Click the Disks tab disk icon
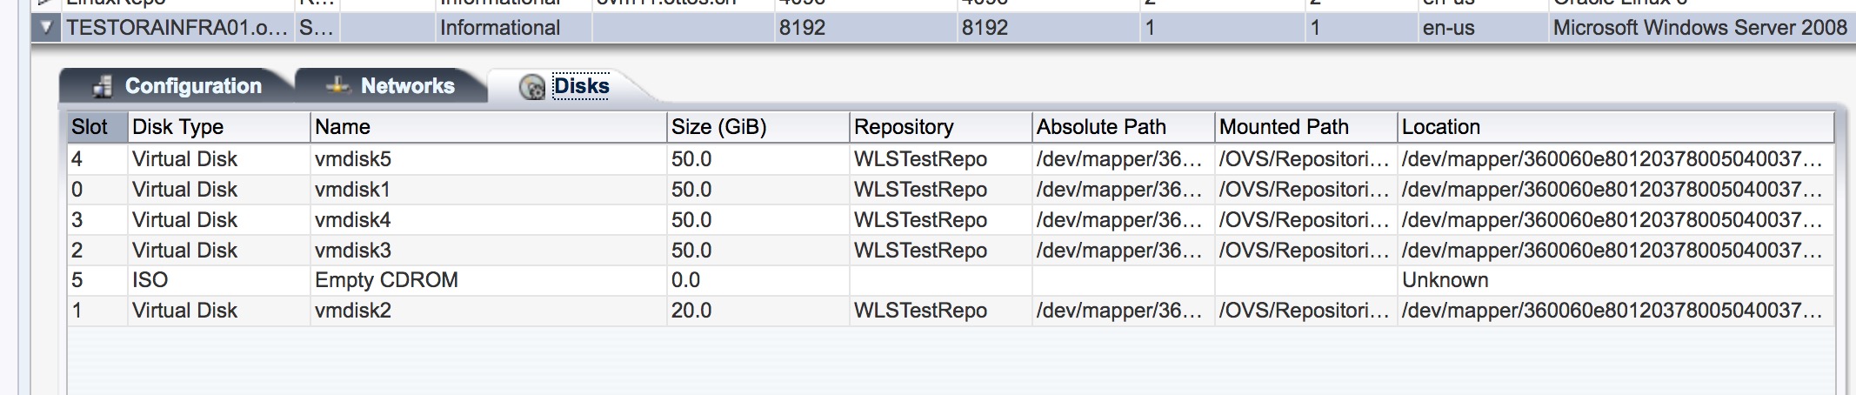The image size is (1856, 395). [x=531, y=87]
